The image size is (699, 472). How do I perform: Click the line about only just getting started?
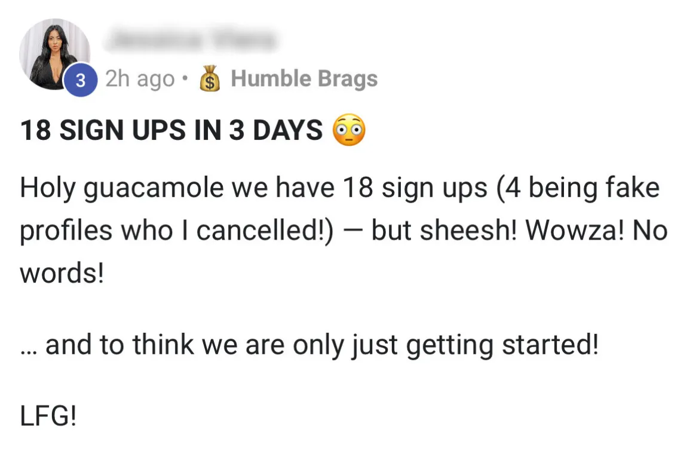pyautogui.click(x=309, y=345)
